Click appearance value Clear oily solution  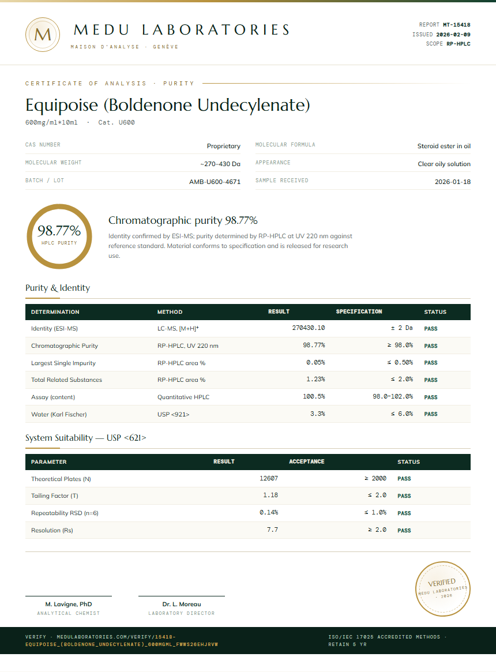(x=444, y=164)
